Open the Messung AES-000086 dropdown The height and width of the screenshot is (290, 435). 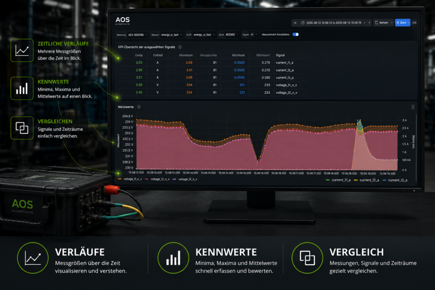click(132, 35)
